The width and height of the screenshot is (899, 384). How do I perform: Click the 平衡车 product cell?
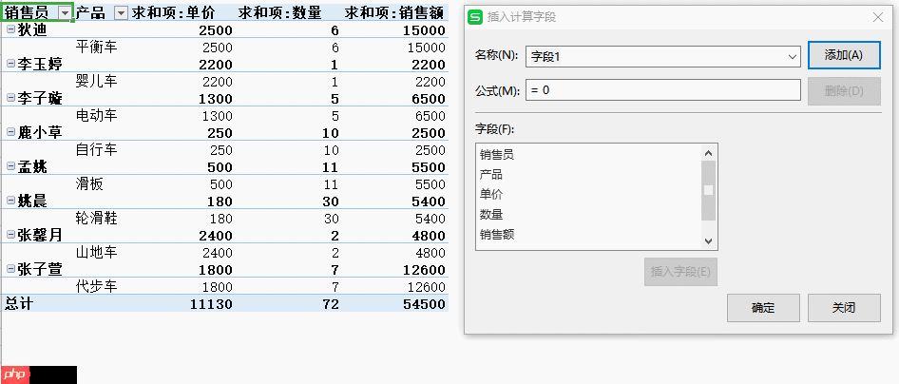pyautogui.click(x=96, y=47)
